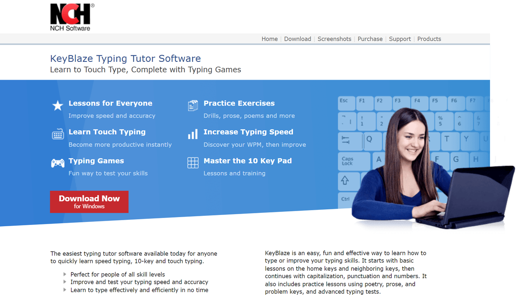Click the Increase Typing Speed bar chart icon
This screenshot has width=520, height=295.
coord(193,134)
